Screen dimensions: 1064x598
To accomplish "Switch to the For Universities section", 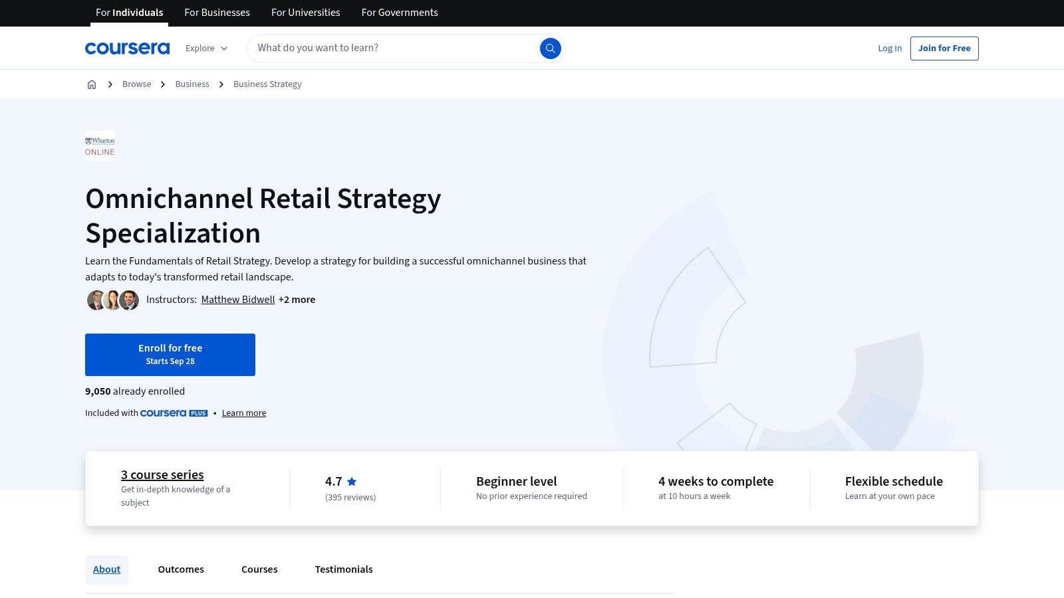I will pyautogui.click(x=305, y=13).
